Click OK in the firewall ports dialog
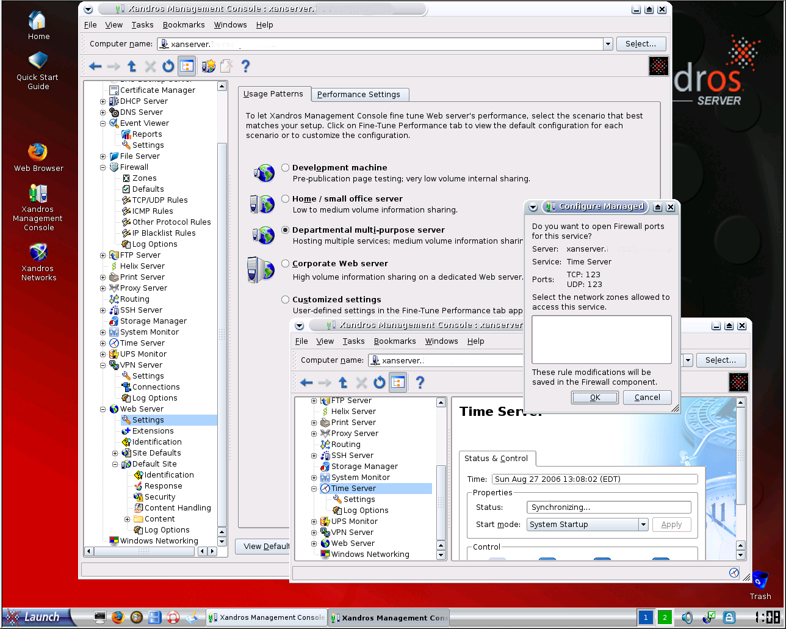The height and width of the screenshot is (629, 786). (x=595, y=398)
